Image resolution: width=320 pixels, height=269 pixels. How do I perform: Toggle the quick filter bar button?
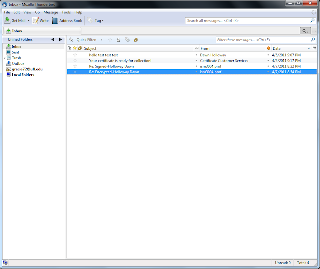point(305,31)
